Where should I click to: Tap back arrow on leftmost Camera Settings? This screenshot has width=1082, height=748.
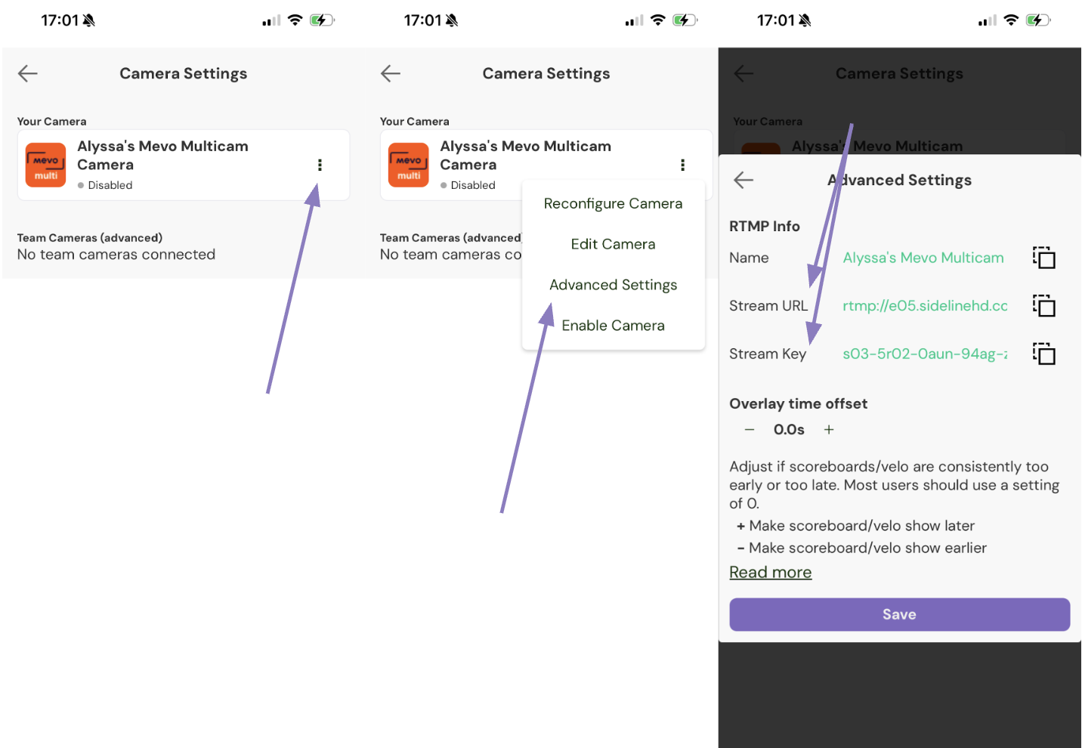[x=28, y=73]
